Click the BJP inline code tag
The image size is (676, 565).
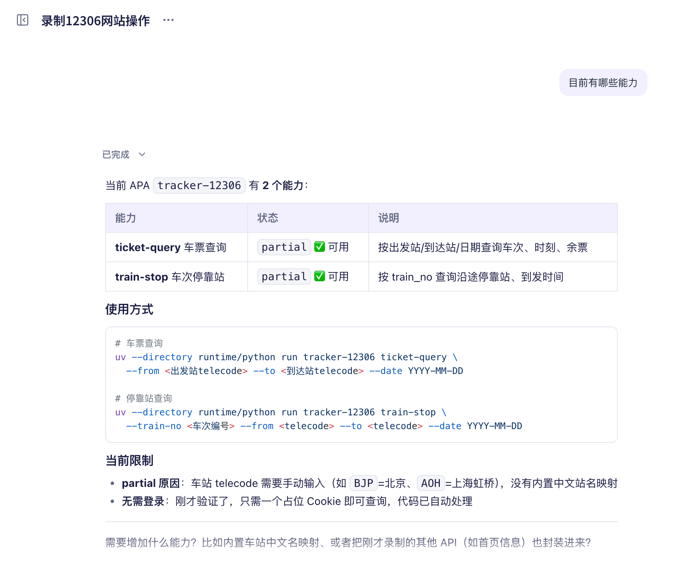click(363, 483)
